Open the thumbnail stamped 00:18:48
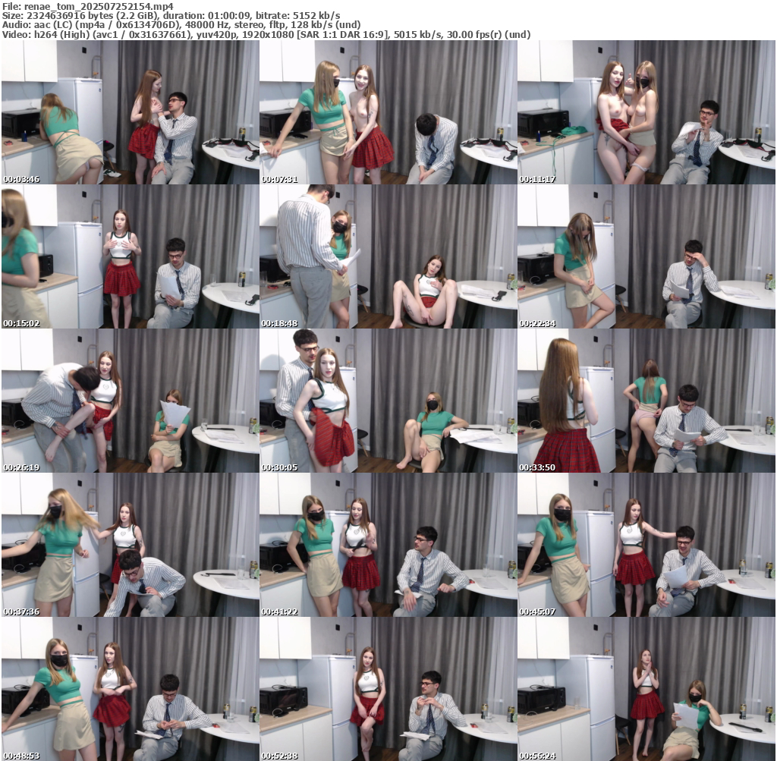Viewport: 777px width, 761px height. point(388,256)
